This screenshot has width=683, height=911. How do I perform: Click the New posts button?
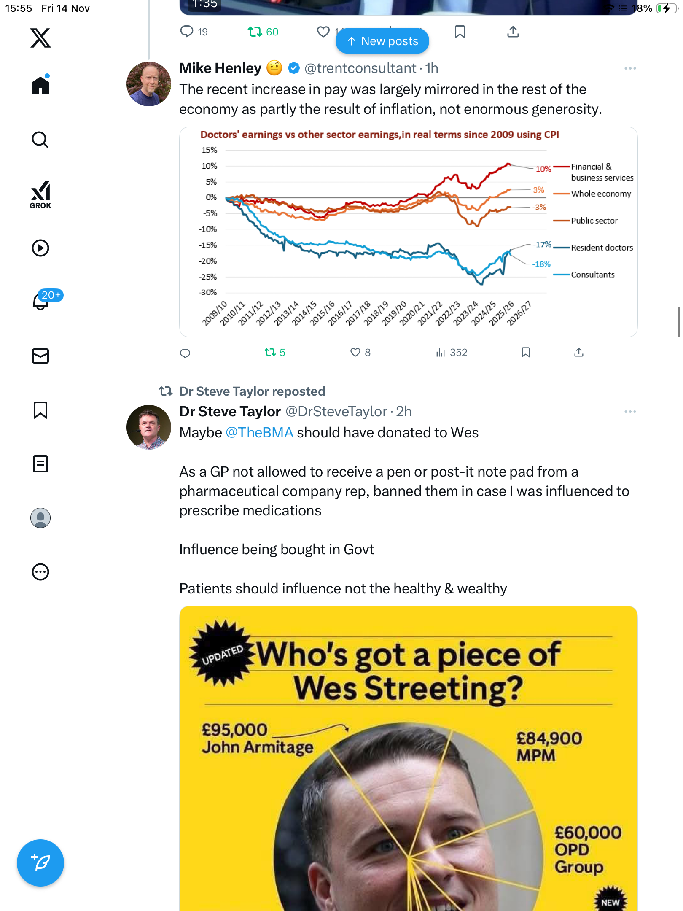click(x=382, y=41)
